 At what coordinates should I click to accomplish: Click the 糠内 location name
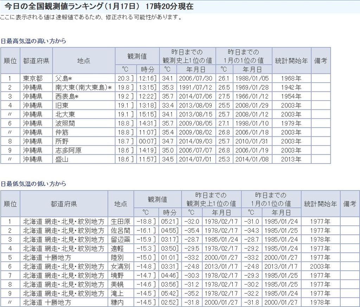point(117,302)
